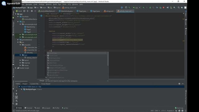Expand the values folder

pos(20,65)
